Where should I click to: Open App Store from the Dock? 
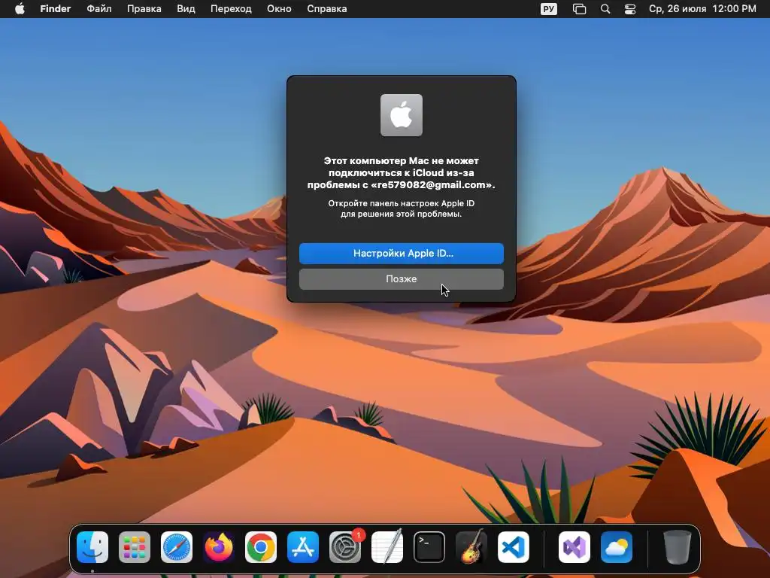303,547
